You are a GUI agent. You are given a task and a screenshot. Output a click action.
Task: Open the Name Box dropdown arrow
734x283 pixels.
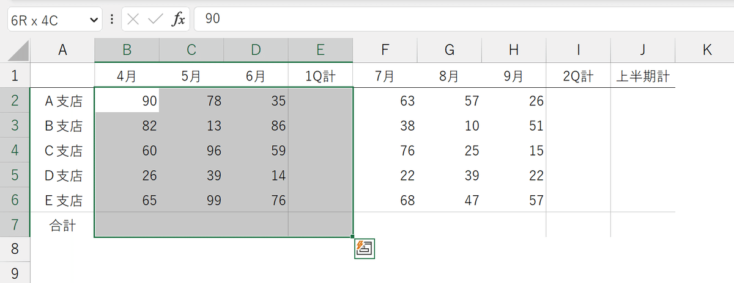pyautogui.click(x=94, y=20)
